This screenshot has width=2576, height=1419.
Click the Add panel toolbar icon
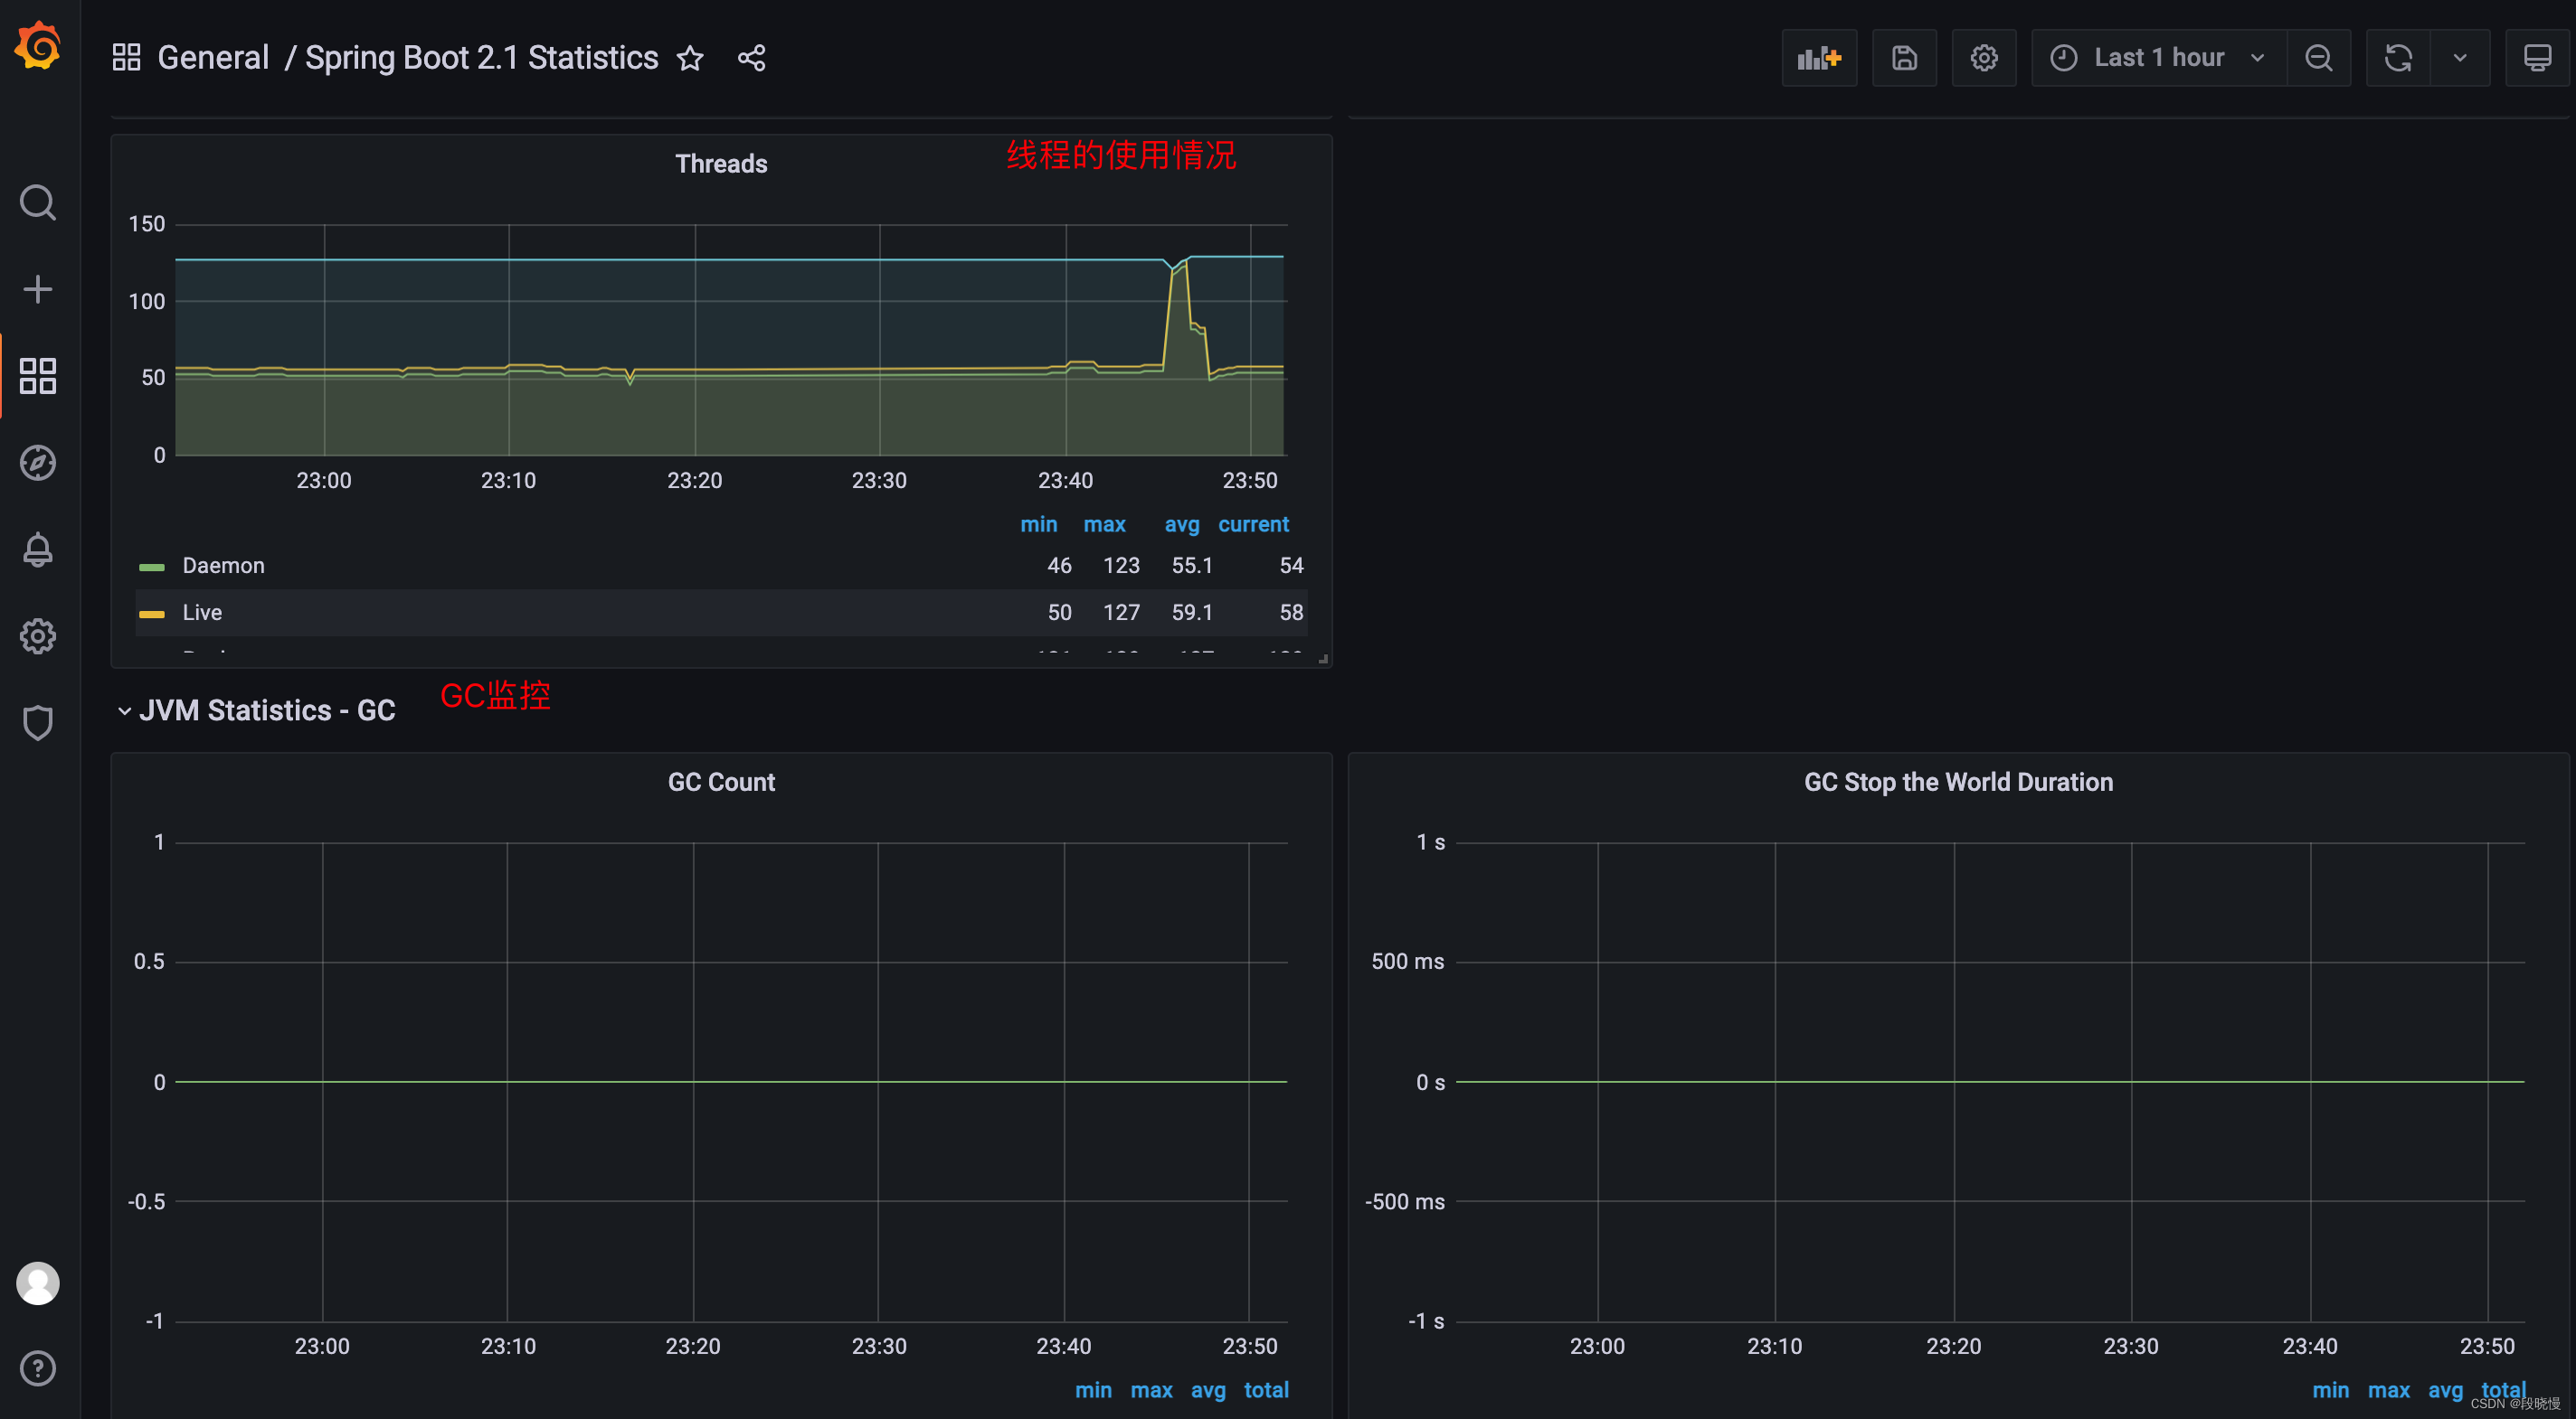(1819, 58)
